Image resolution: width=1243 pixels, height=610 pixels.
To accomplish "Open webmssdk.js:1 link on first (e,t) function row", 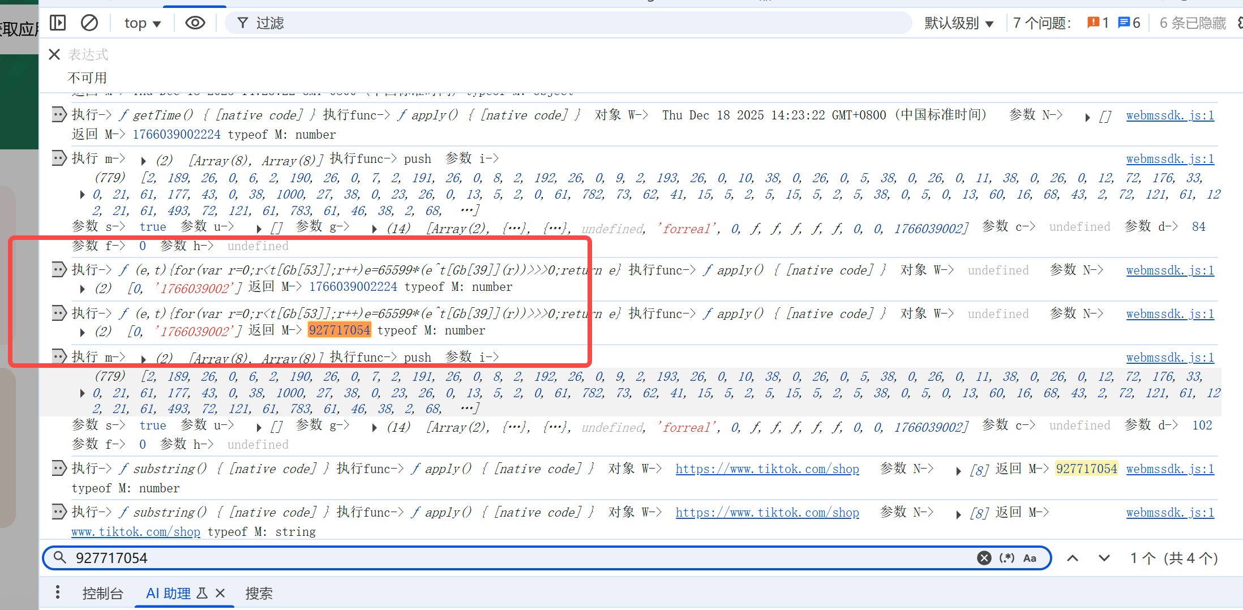I will click(1170, 270).
